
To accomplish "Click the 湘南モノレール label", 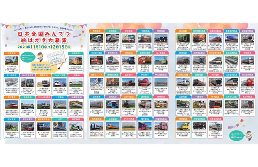I will pyautogui.click(x=97, y=75).
